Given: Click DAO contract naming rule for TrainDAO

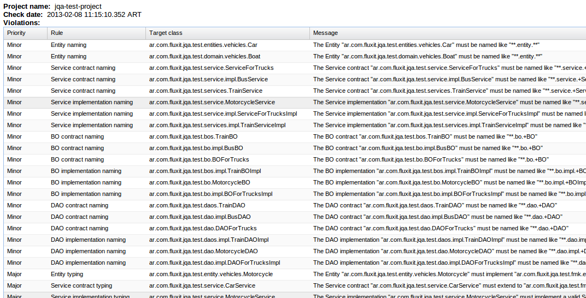Looking at the screenshot, I should pyautogui.click(x=80, y=206).
